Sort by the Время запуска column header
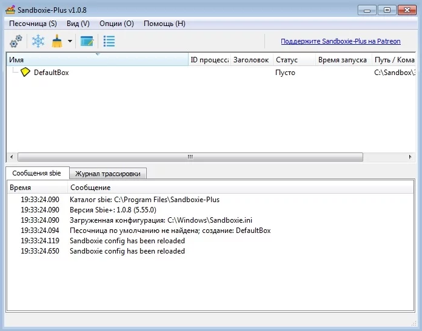The image size is (422, 331). (343, 59)
